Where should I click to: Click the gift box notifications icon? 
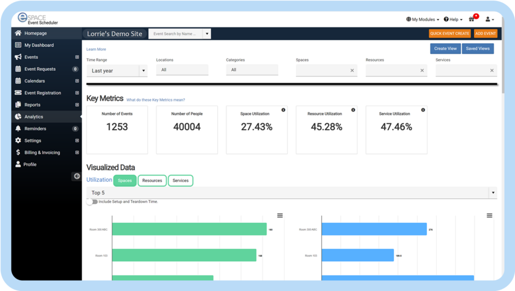pyautogui.click(x=471, y=19)
